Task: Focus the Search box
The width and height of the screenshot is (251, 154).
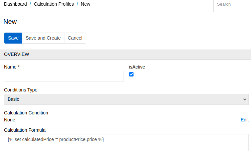Action: coord(232,5)
